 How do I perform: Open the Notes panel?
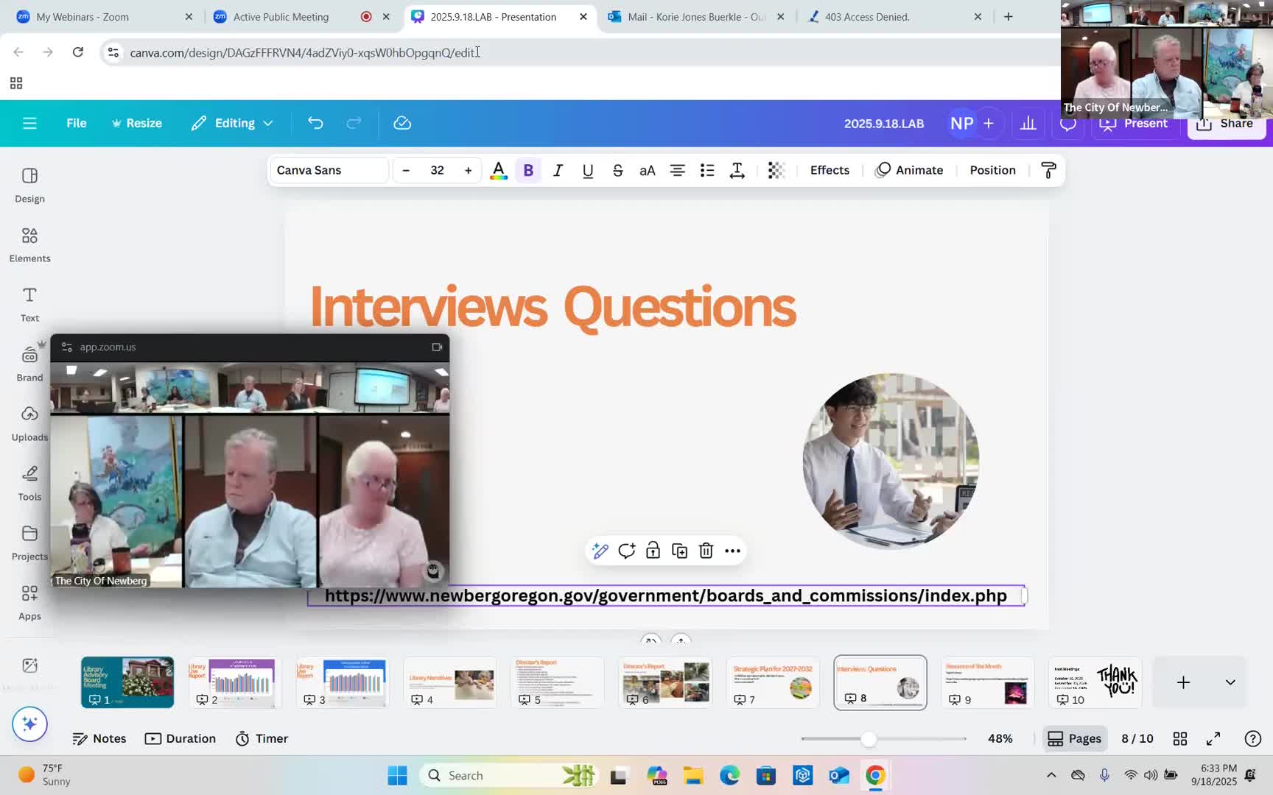click(99, 738)
